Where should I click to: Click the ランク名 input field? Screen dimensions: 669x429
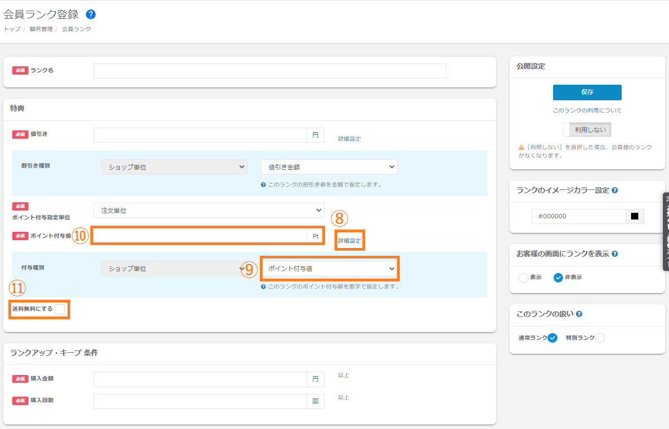[270, 71]
